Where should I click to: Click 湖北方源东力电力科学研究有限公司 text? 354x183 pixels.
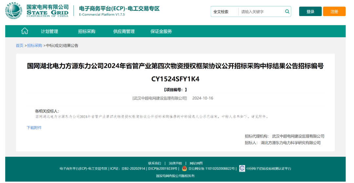click(x=290, y=143)
